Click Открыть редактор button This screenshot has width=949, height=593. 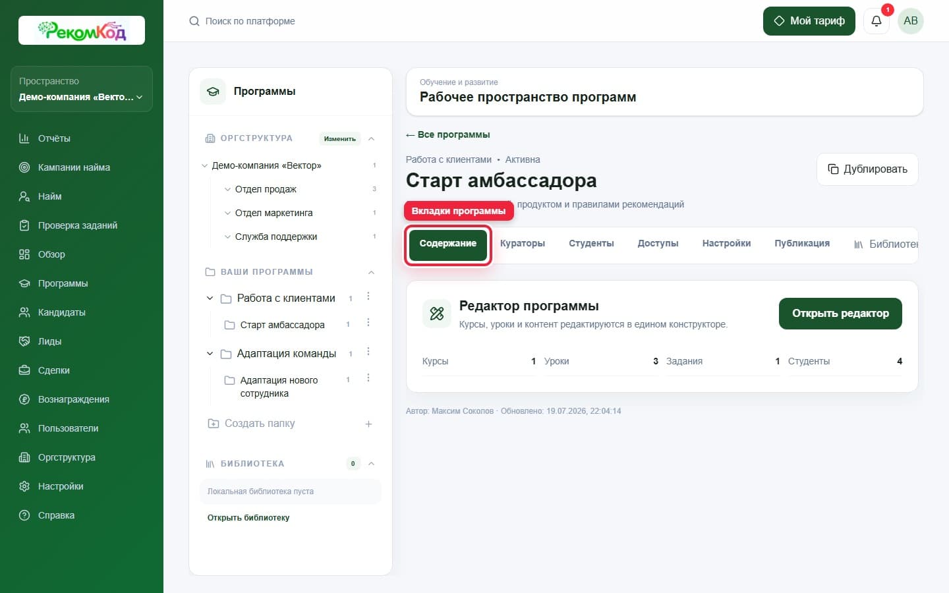click(x=840, y=314)
